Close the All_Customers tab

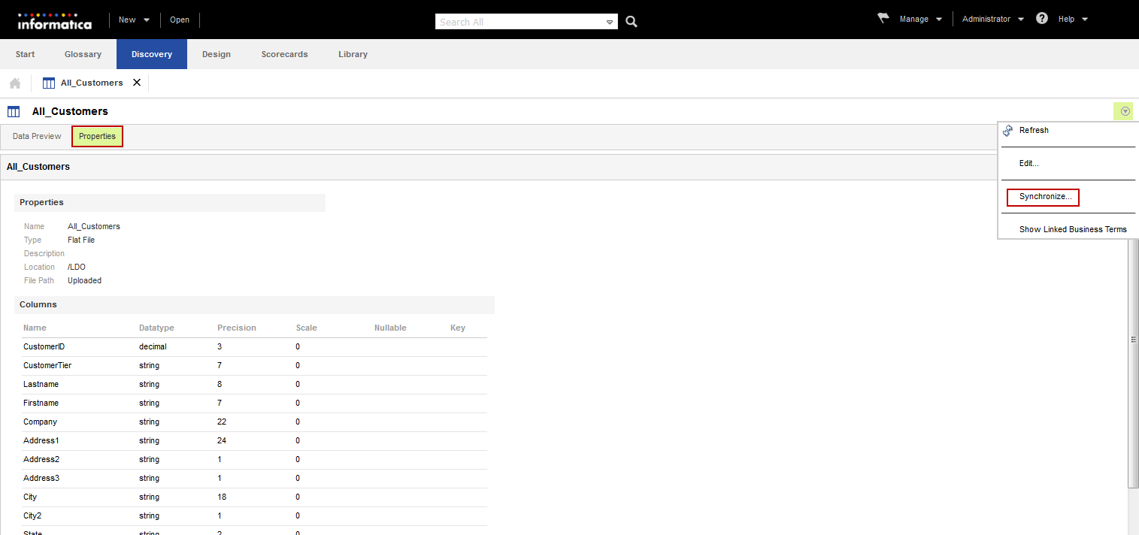[137, 83]
